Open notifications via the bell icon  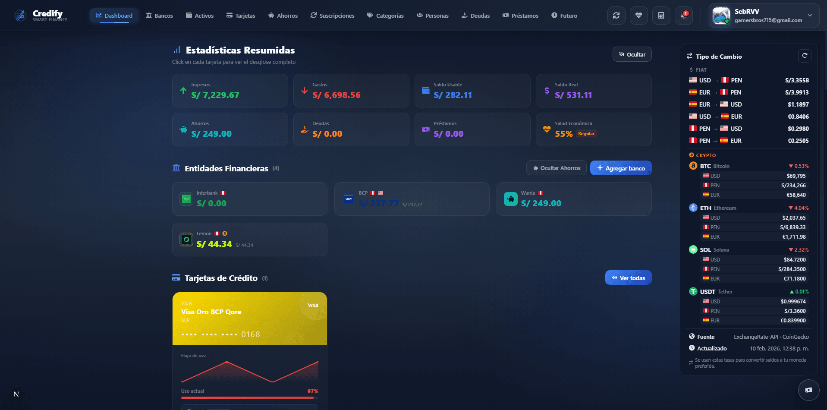point(683,15)
